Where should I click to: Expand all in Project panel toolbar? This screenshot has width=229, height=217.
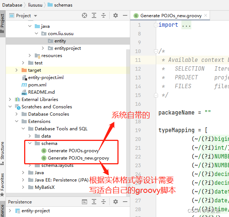tap(94, 15)
